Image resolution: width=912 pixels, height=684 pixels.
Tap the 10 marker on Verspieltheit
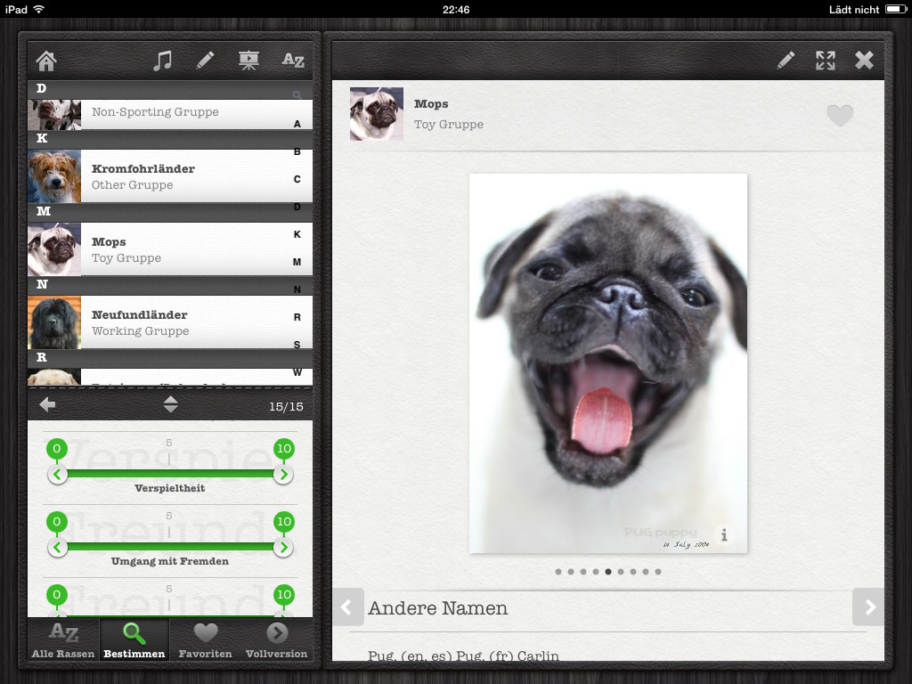(284, 449)
